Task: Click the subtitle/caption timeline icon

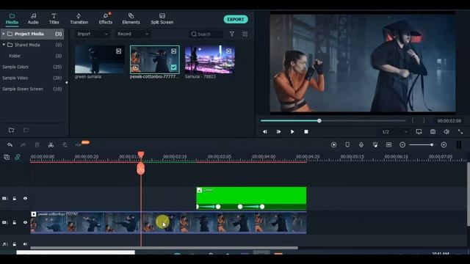Action: (388, 145)
